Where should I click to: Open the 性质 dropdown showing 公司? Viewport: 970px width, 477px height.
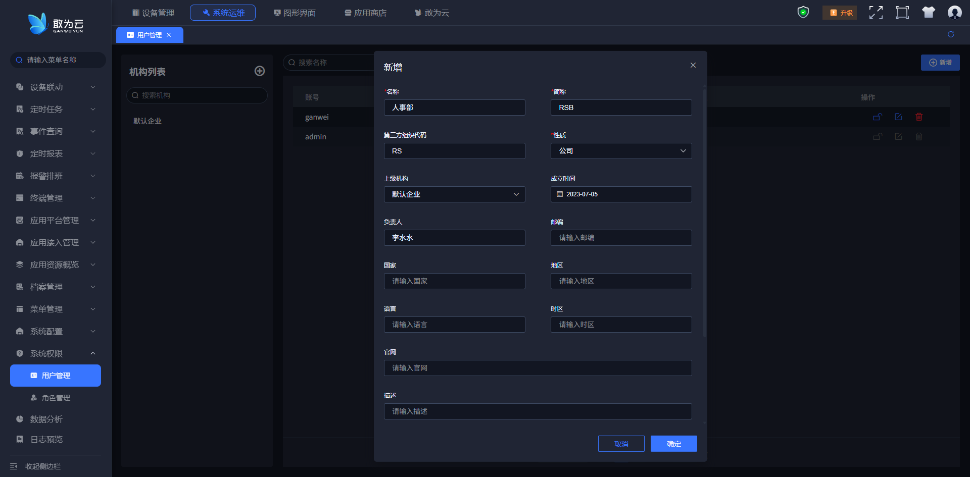(621, 151)
